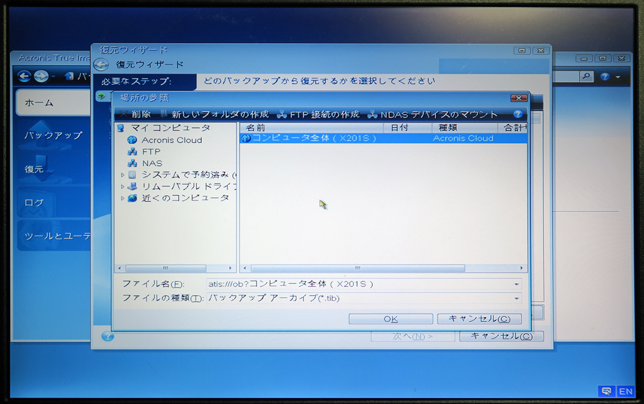Viewport: 644px width, 404px height.
Task: Open the ファイルの種類 dropdown
Action: (x=517, y=298)
